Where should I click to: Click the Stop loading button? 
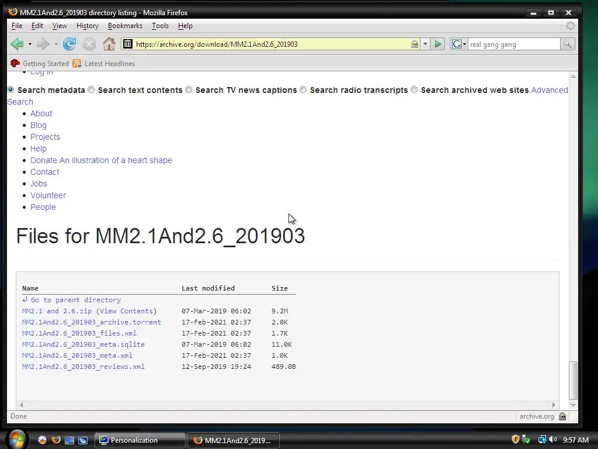(x=89, y=44)
